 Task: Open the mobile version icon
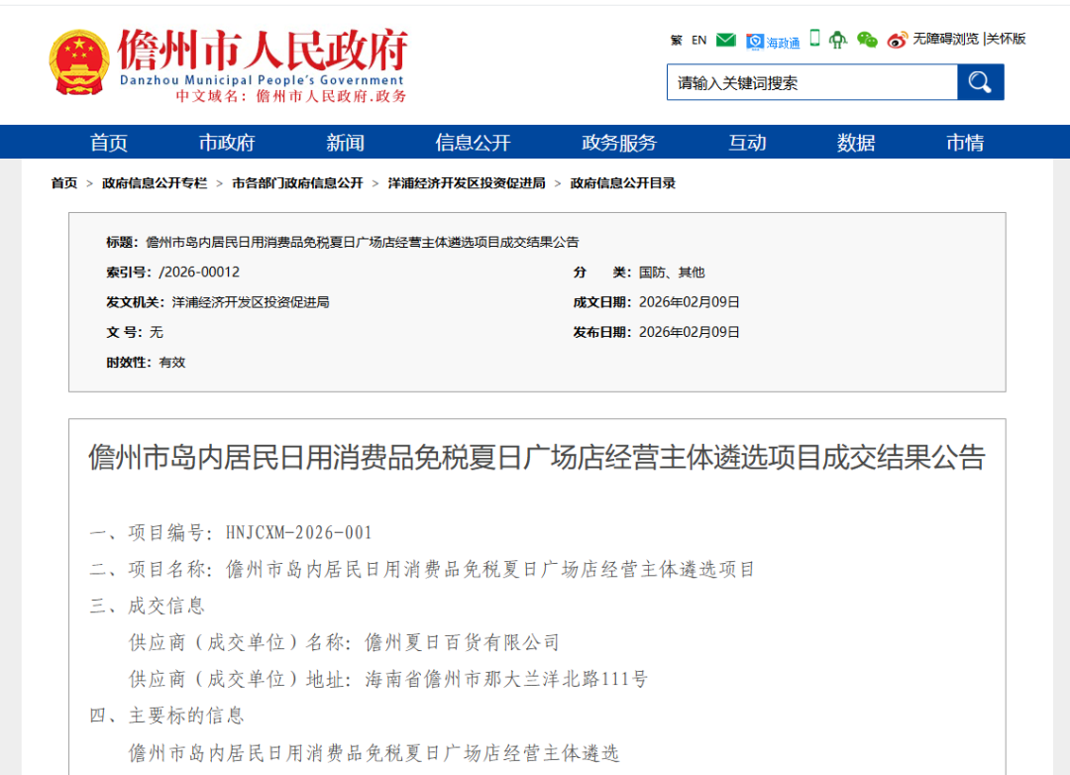pyautogui.click(x=814, y=38)
